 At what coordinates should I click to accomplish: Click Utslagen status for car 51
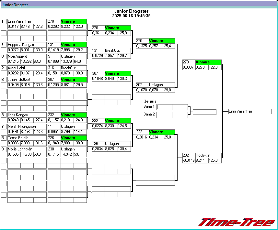click(74, 57)
